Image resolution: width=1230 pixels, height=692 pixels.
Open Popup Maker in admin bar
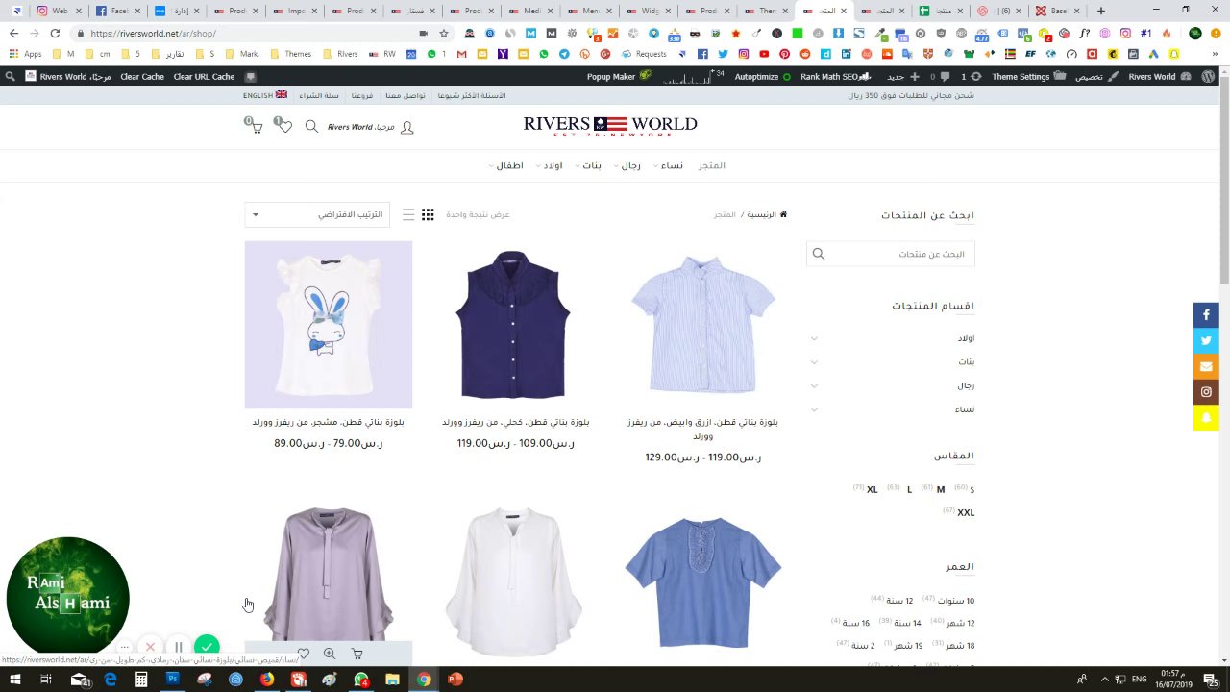point(619,76)
